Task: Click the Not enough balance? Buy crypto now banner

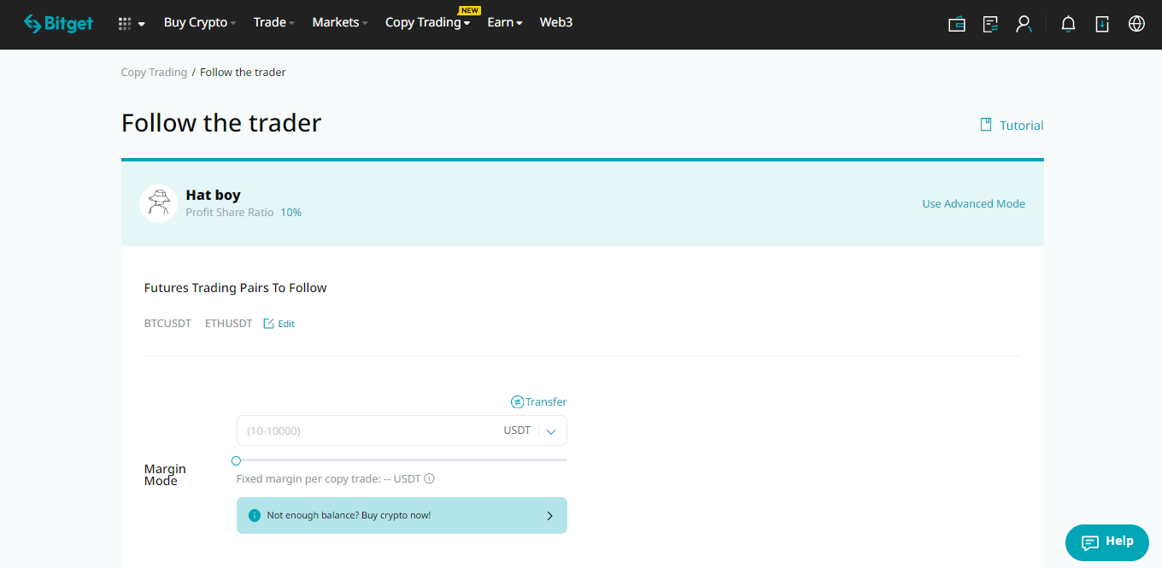Action: 402,516
